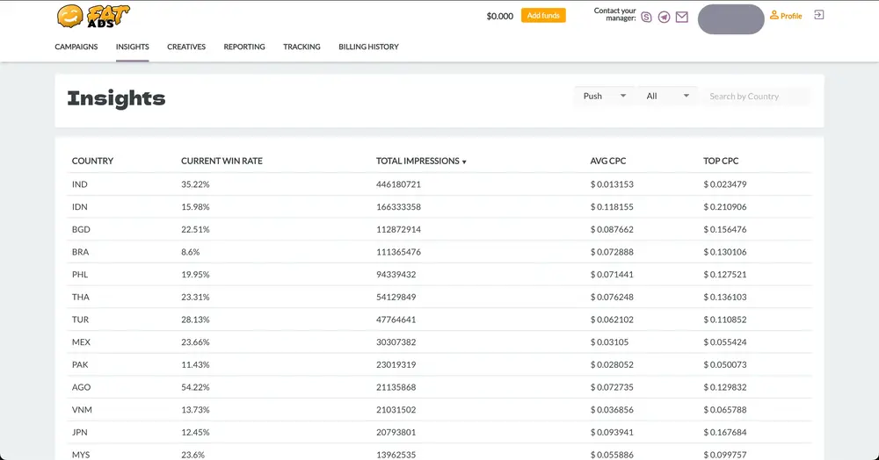Expand the All filter dropdown
879x460 pixels.
(667, 97)
